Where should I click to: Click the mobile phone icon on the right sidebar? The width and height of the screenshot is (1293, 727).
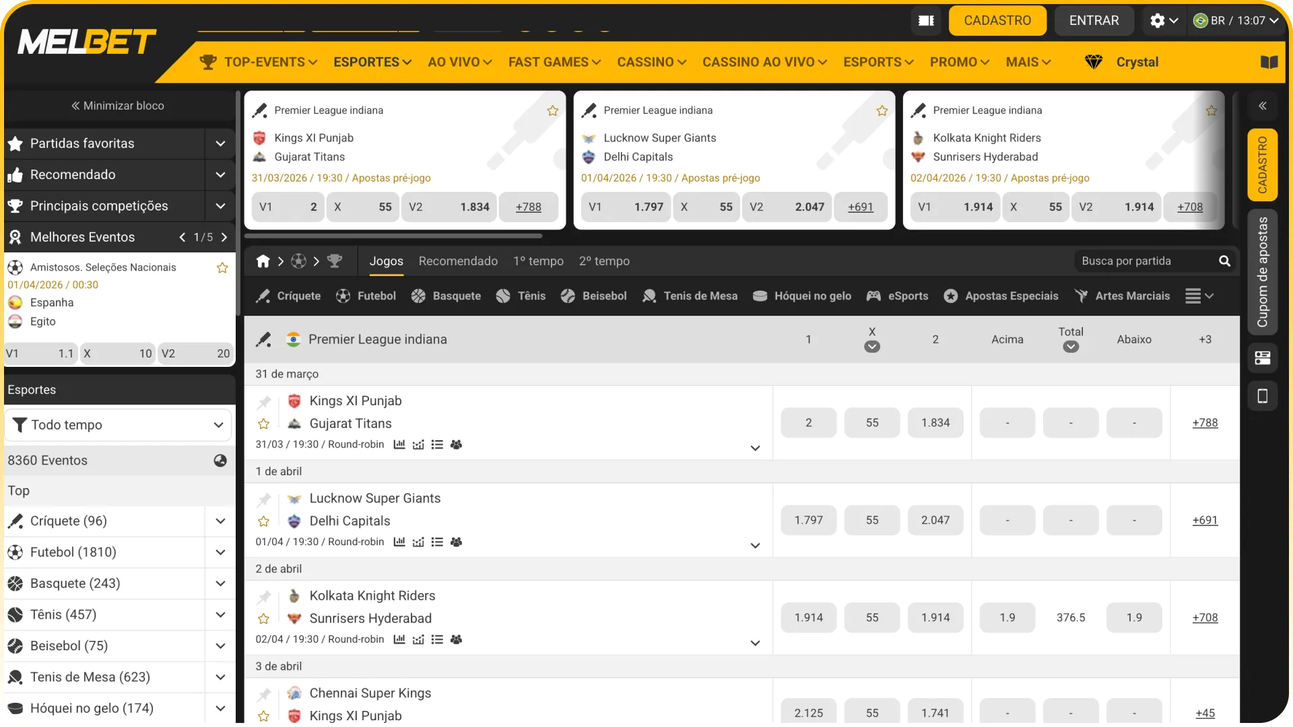[1263, 396]
